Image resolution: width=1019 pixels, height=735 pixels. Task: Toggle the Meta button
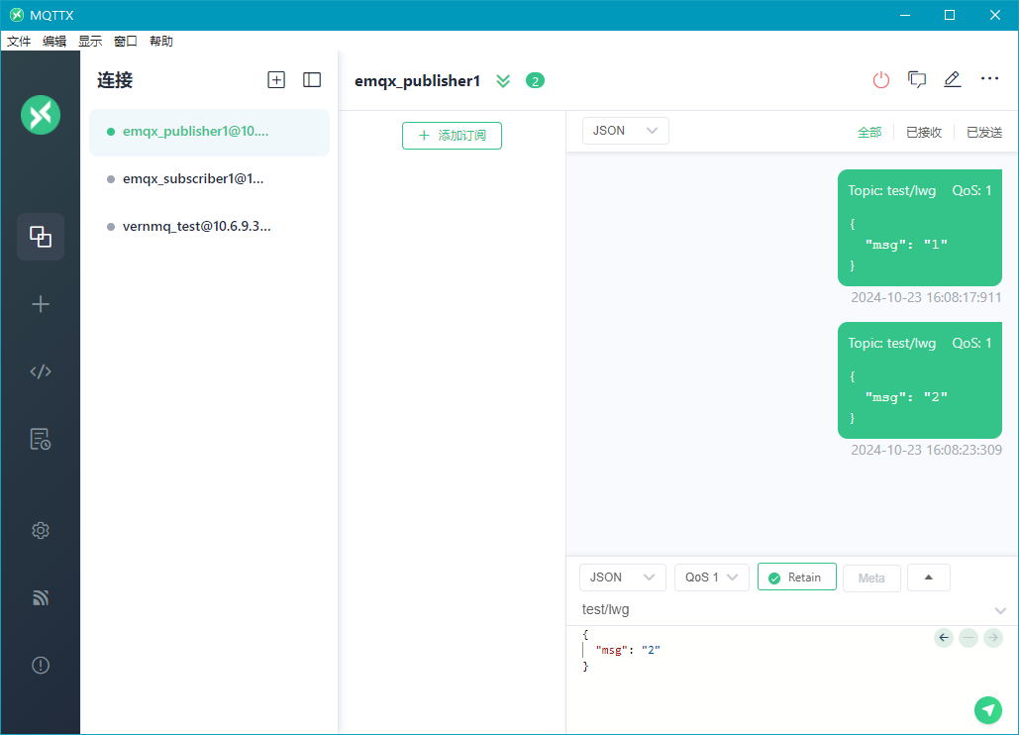[x=871, y=577]
